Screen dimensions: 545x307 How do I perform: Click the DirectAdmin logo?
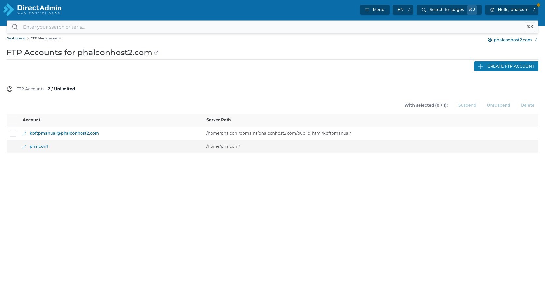click(32, 9)
